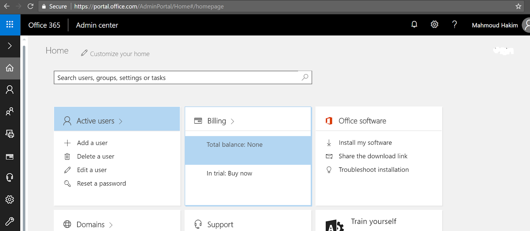Expand the left navigation pane arrow
Image resolution: width=530 pixels, height=231 pixels.
click(x=10, y=46)
